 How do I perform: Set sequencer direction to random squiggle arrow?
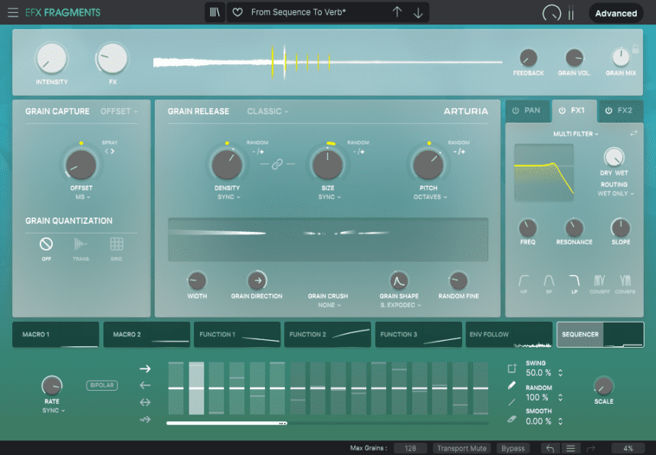(x=145, y=420)
